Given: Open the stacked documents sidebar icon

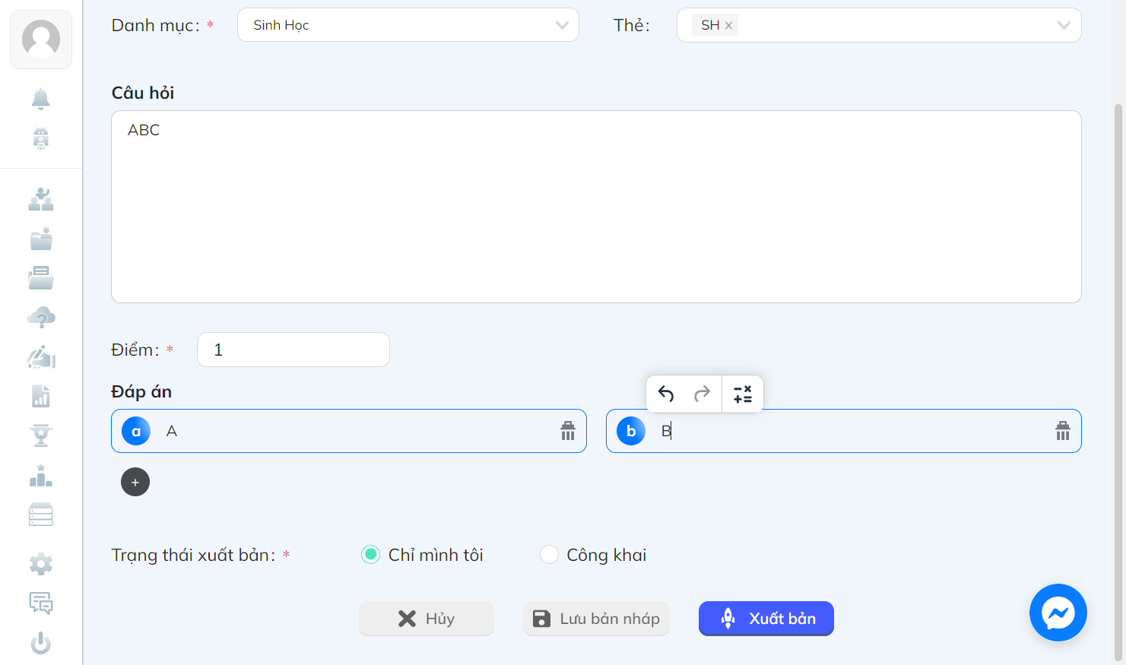Looking at the screenshot, I should click(41, 278).
